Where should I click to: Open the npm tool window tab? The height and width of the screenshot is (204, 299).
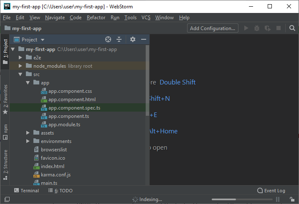coord(5,132)
